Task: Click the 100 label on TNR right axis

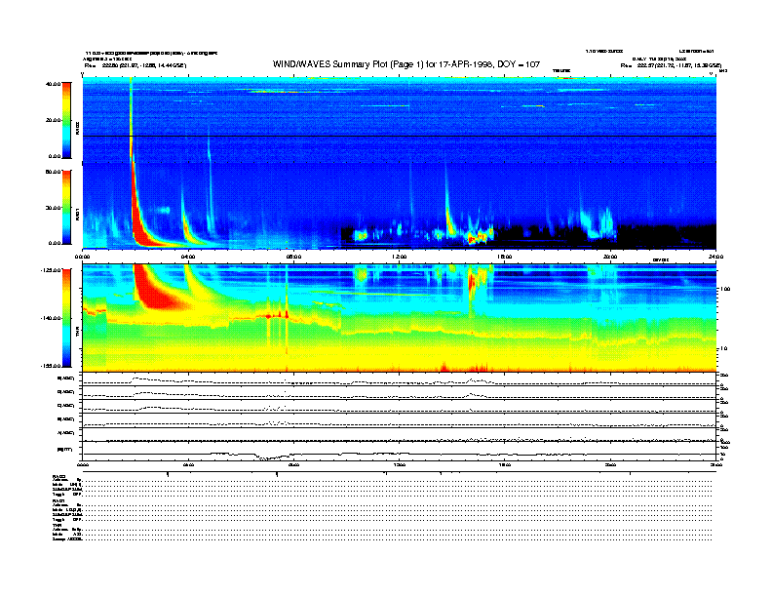Action: (725, 290)
